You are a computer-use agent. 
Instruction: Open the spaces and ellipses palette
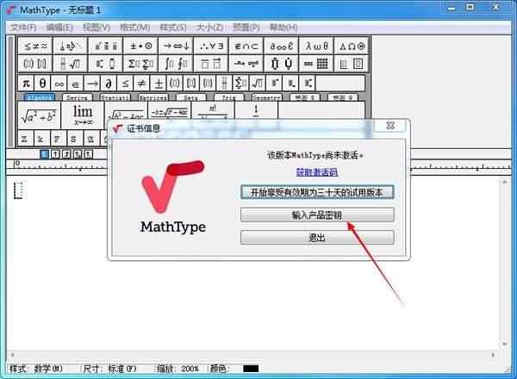point(71,47)
